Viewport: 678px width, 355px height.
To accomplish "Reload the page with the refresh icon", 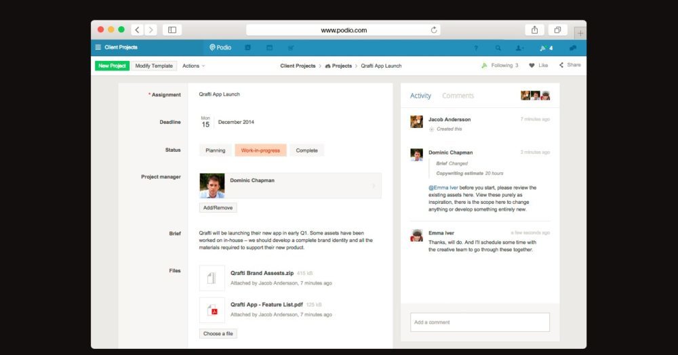I will [434, 30].
